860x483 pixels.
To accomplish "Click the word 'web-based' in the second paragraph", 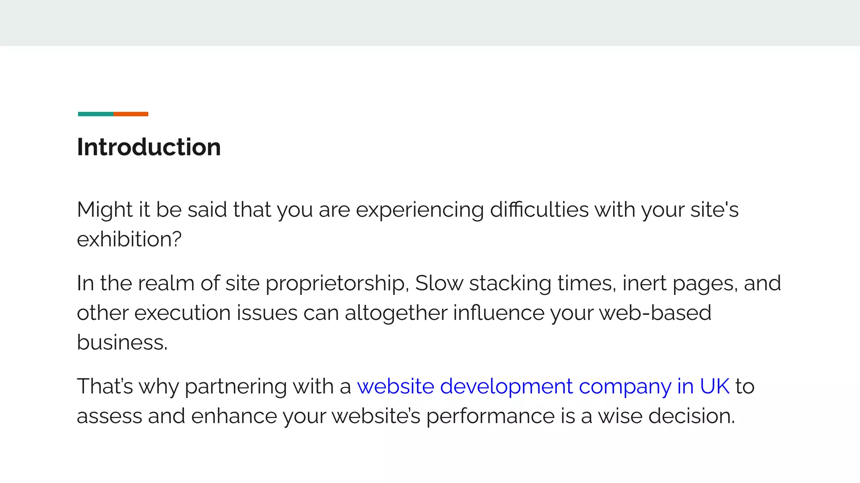I will point(655,313).
